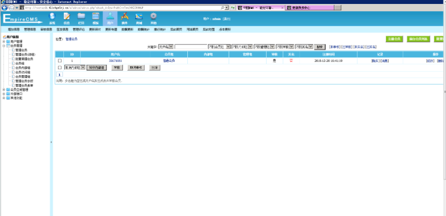Click the EmpireCMS logo

(x=22, y=19)
